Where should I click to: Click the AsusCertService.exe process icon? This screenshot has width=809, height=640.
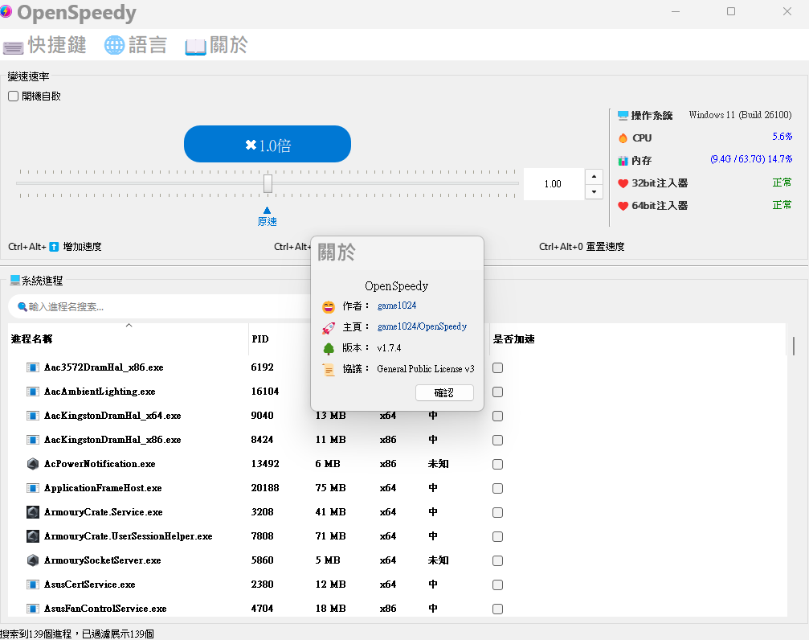click(32, 585)
